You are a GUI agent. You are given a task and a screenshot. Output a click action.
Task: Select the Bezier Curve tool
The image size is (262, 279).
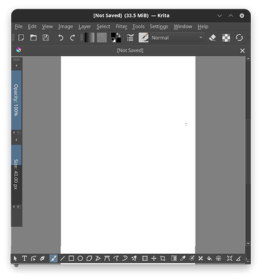[x=107, y=258]
